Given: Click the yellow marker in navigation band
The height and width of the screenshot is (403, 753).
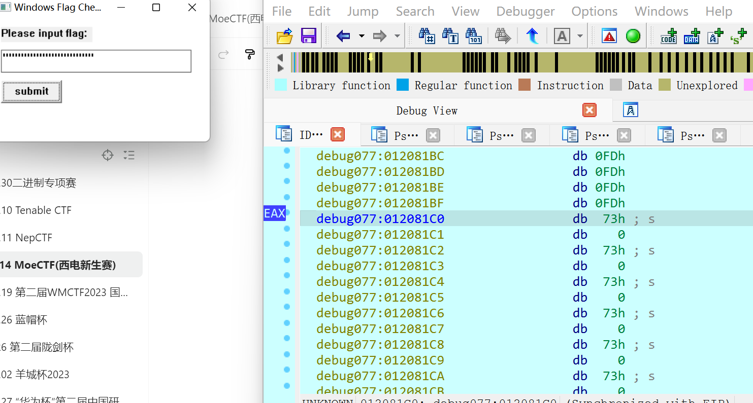Looking at the screenshot, I should pyautogui.click(x=371, y=57).
